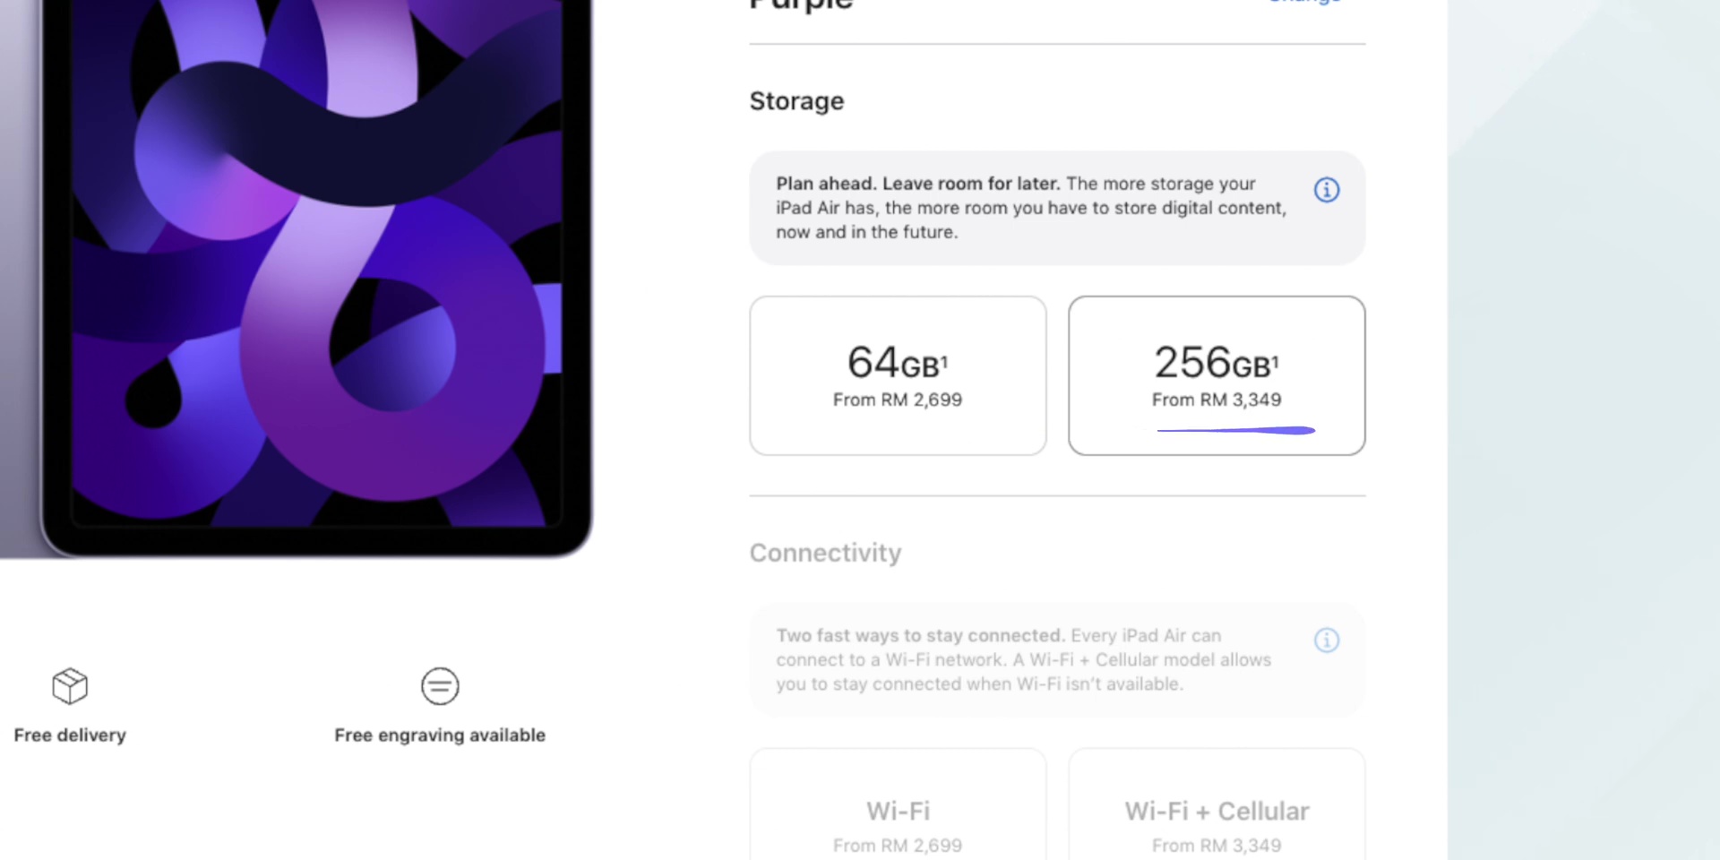Click the Connectivity section heading
Image resolution: width=1720 pixels, height=860 pixels.
(825, 553)
